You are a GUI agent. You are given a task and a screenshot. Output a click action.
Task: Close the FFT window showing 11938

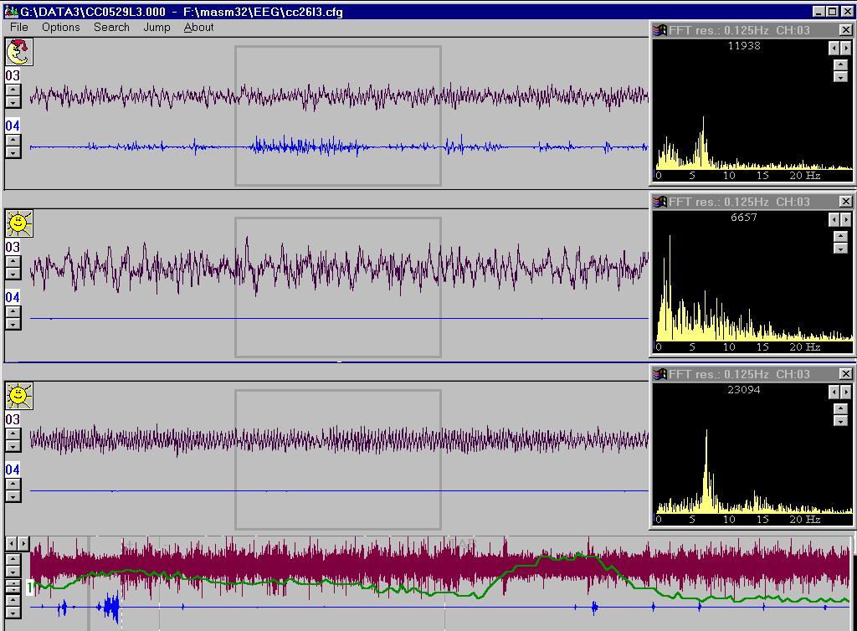(845, 30)
